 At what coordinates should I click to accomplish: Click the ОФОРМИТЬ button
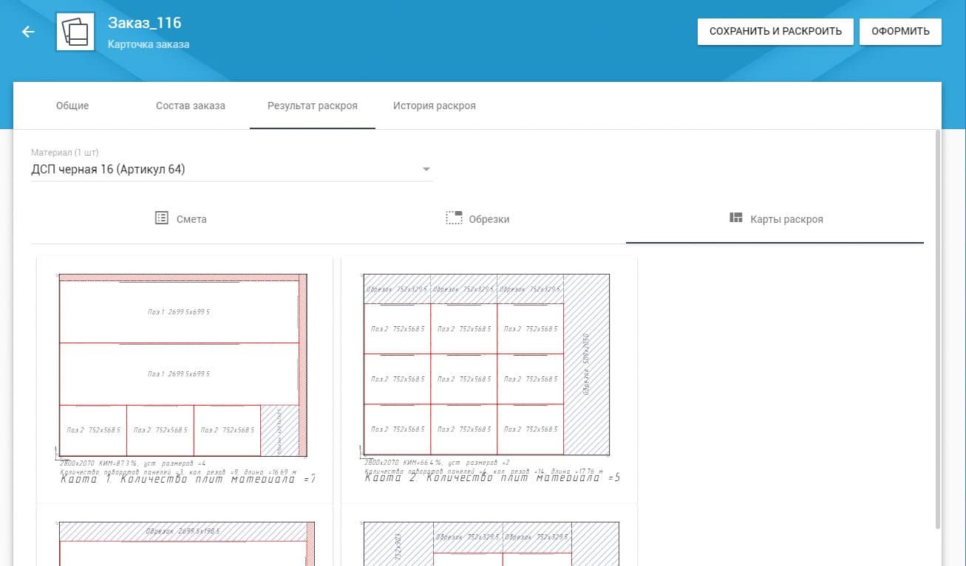coord(900,32)
